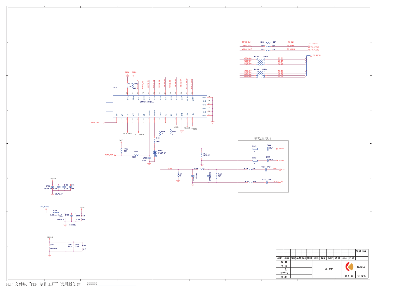Screen dimensions: 410x290
Task: Click the R109 designator label
Action: pyautogui.click(x=163, y=131)
